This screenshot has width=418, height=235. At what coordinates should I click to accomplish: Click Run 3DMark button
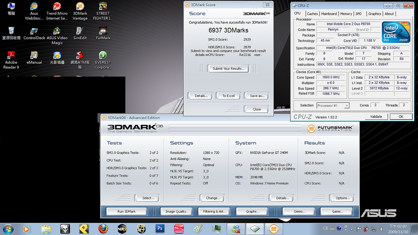coord(127,211)
